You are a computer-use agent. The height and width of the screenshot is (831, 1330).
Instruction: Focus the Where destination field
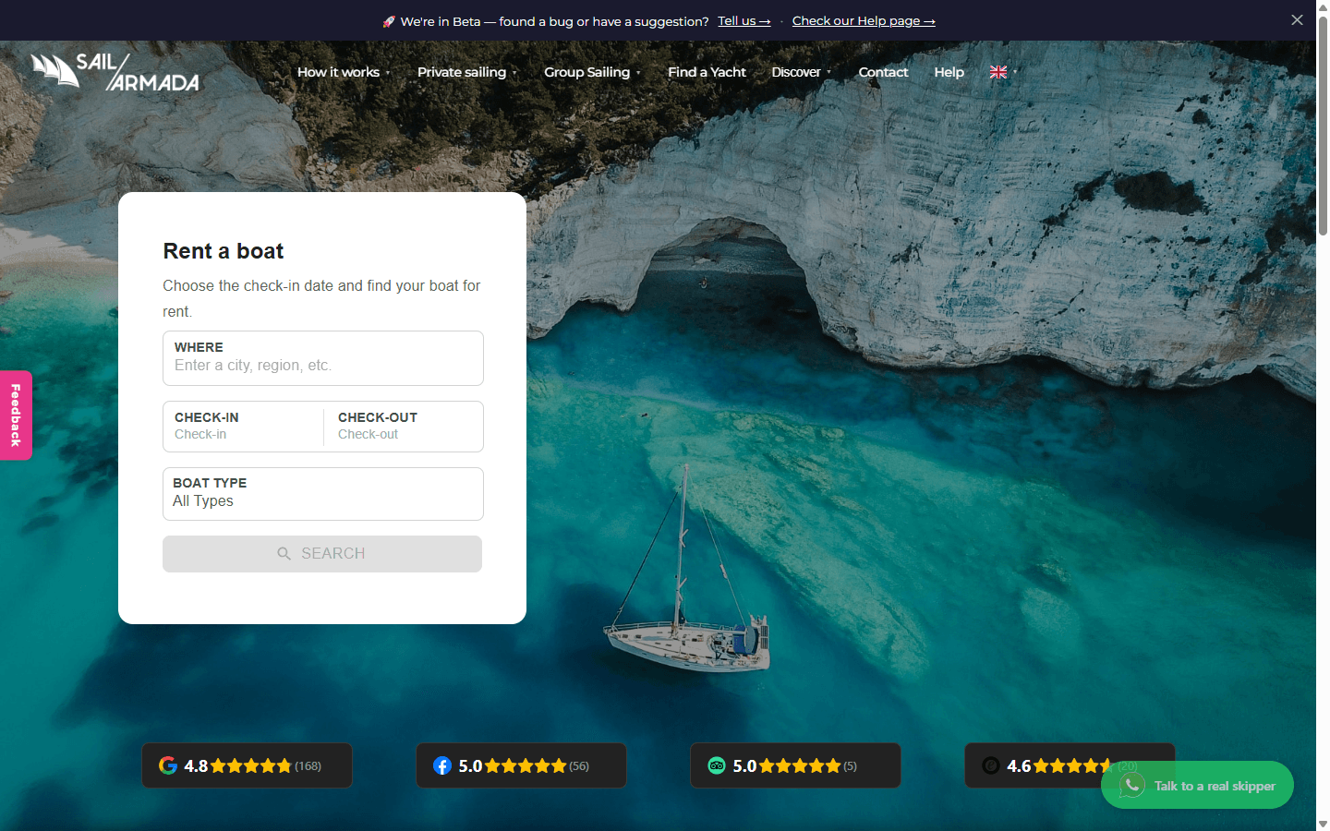click(x=323, y=358)
